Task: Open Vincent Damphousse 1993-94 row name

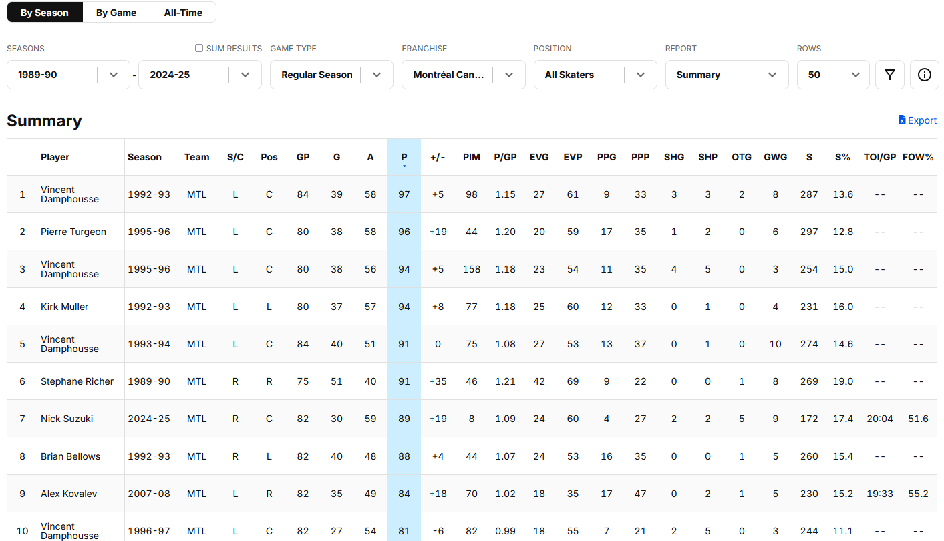Action: click(69, 344)
